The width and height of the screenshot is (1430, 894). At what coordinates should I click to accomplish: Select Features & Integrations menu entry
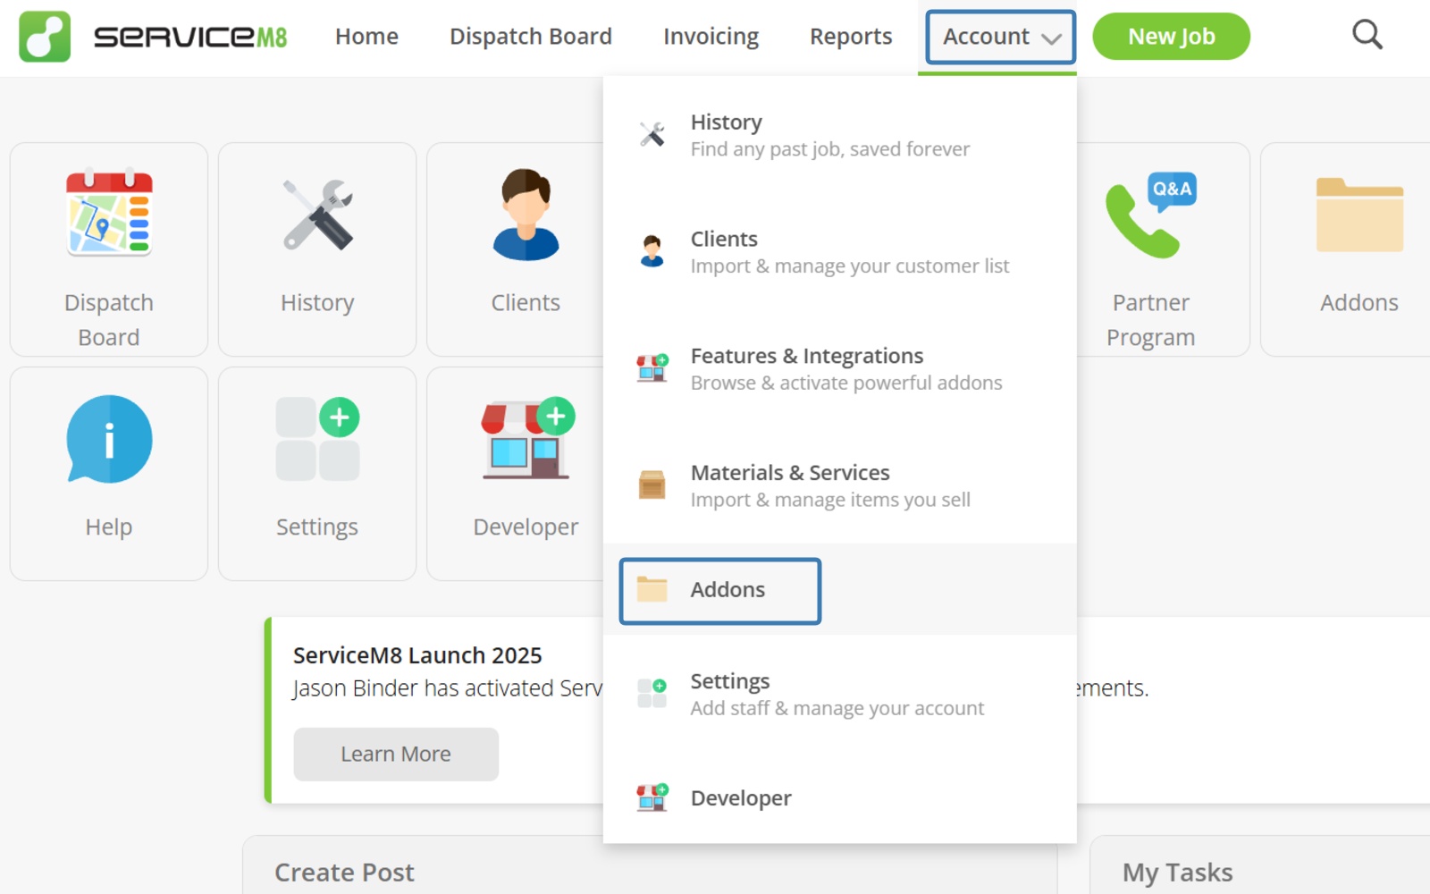[x=839, y=368]
